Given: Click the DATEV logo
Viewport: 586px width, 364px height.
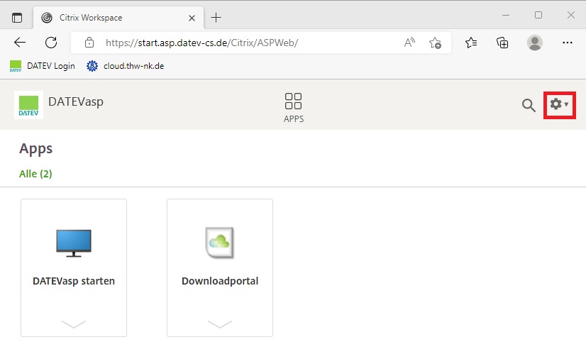Looking at the screenshot, I should pyautogui.click(x=29, y=105).
